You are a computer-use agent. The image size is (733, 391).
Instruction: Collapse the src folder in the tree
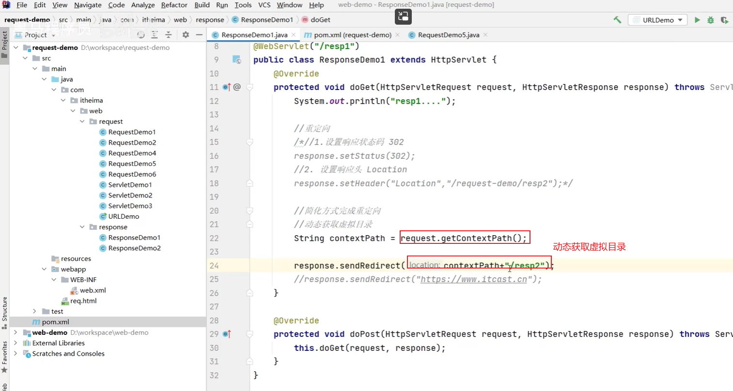tap(25, 58)
